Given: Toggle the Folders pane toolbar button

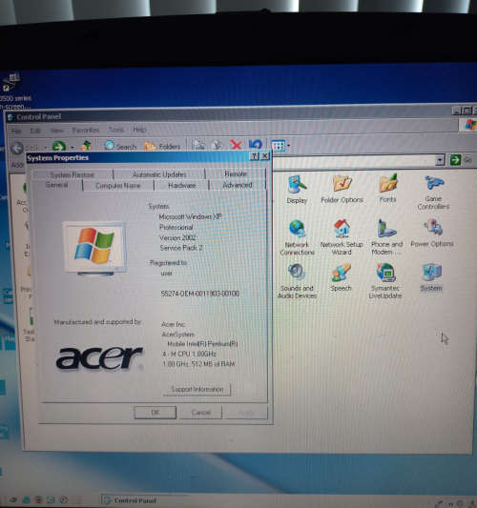Looking at the screenshot, I should (162, 146).
